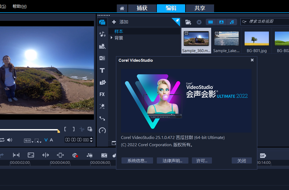The width and height of the screenshot is (289, 190).
Task: Open the Overlay/Graphics library icon
Action: coord(102,82)
